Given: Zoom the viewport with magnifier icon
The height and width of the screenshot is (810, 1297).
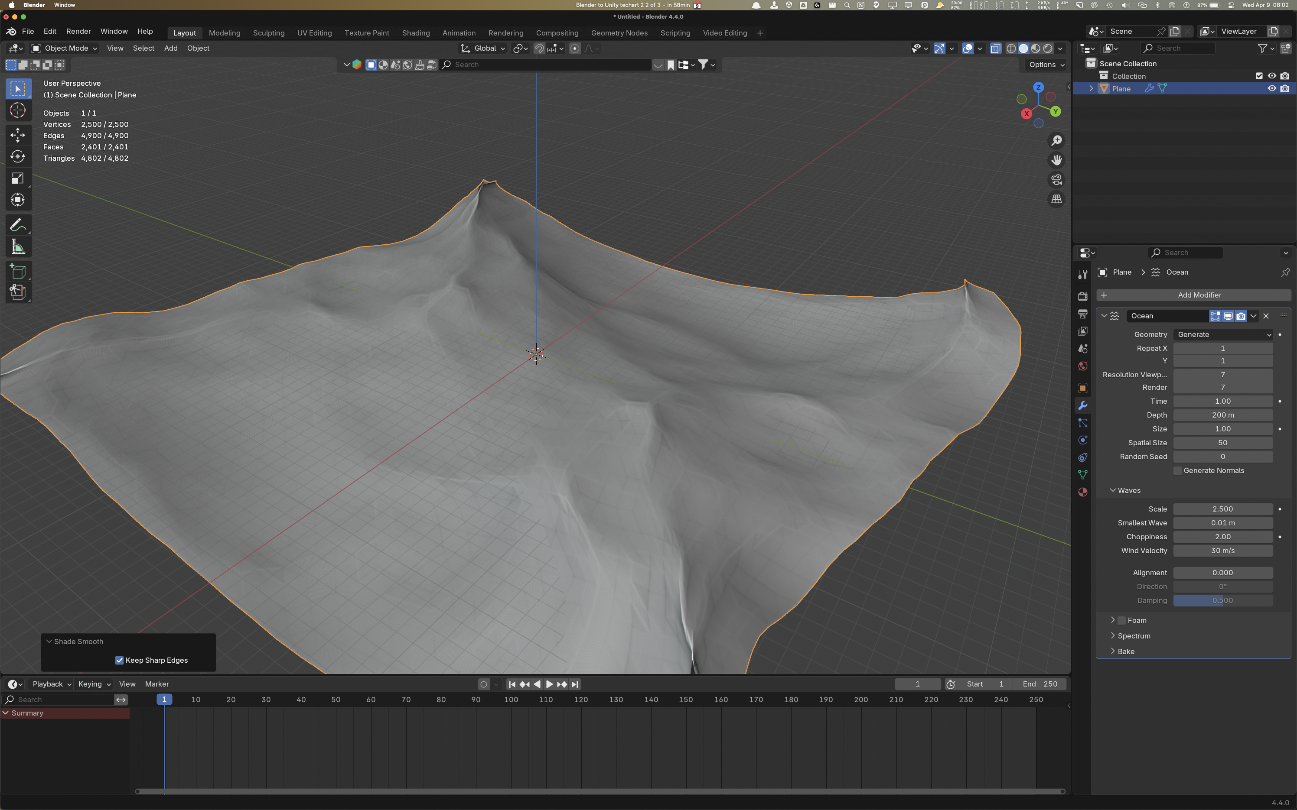Looking at the screenshot, I should 1056,140.
